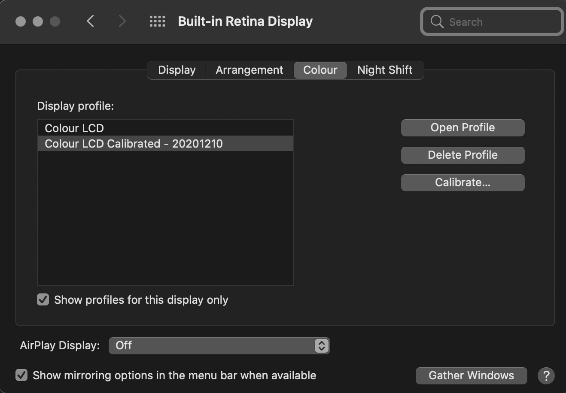Toggle Show mirroring options in menu bar

click(x=21, y=375)
